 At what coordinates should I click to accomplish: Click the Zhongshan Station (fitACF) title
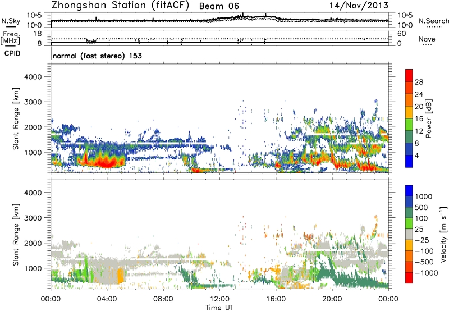pyautogui.click(x=120, y=6)
